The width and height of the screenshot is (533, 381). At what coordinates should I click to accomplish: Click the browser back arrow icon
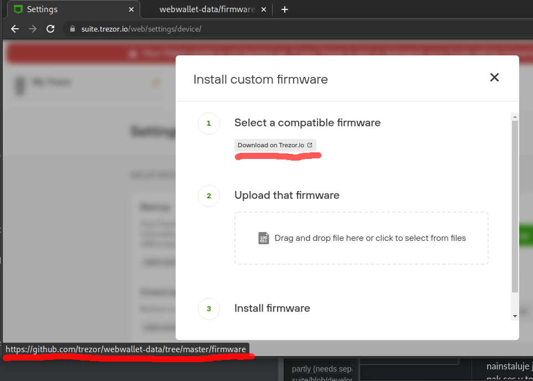(x=14, y=29)
